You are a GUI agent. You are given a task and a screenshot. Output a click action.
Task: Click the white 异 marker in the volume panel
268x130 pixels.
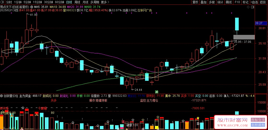(x=198, y=124)
